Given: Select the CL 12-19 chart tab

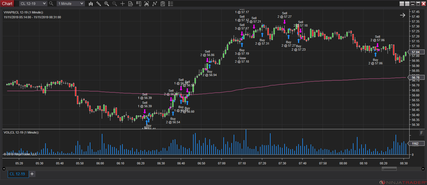Looking at the screenshot, I should [x=17, y=174].
